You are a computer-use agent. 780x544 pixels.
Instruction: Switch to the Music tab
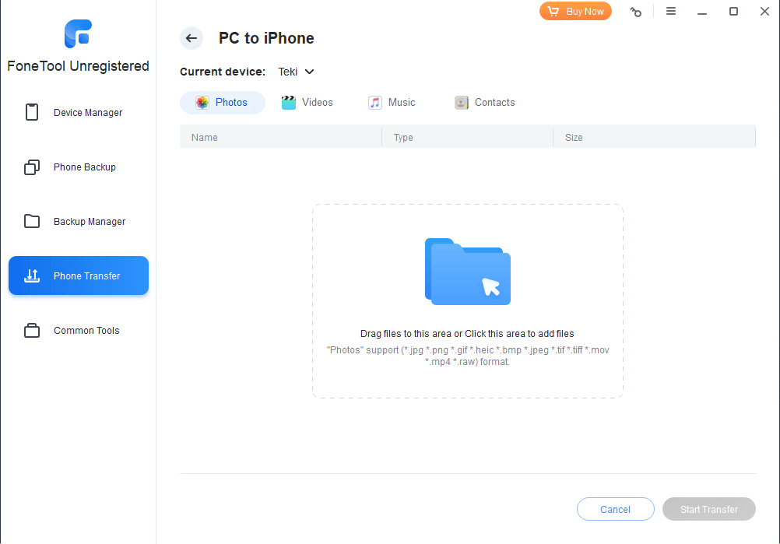[x=392, y=103]
